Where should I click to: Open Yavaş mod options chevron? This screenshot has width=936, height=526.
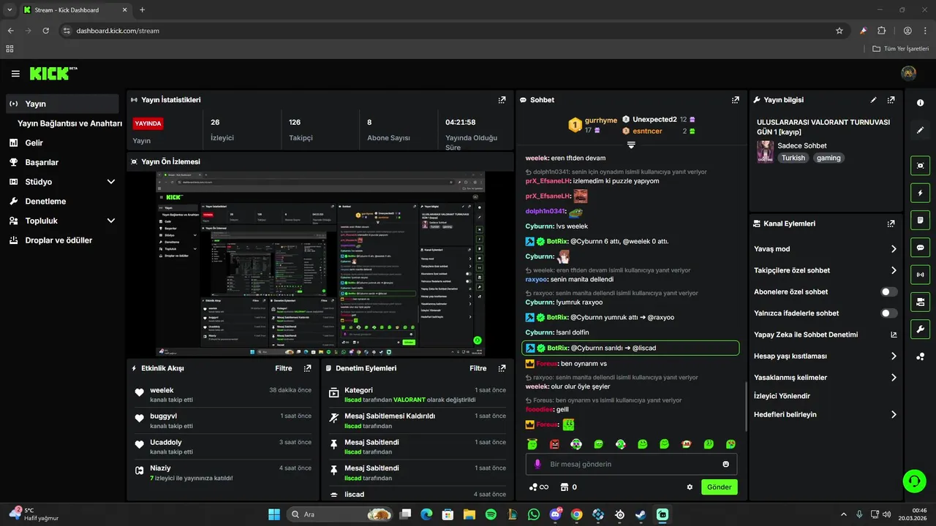pyautogui.click(x=894, y=249)
